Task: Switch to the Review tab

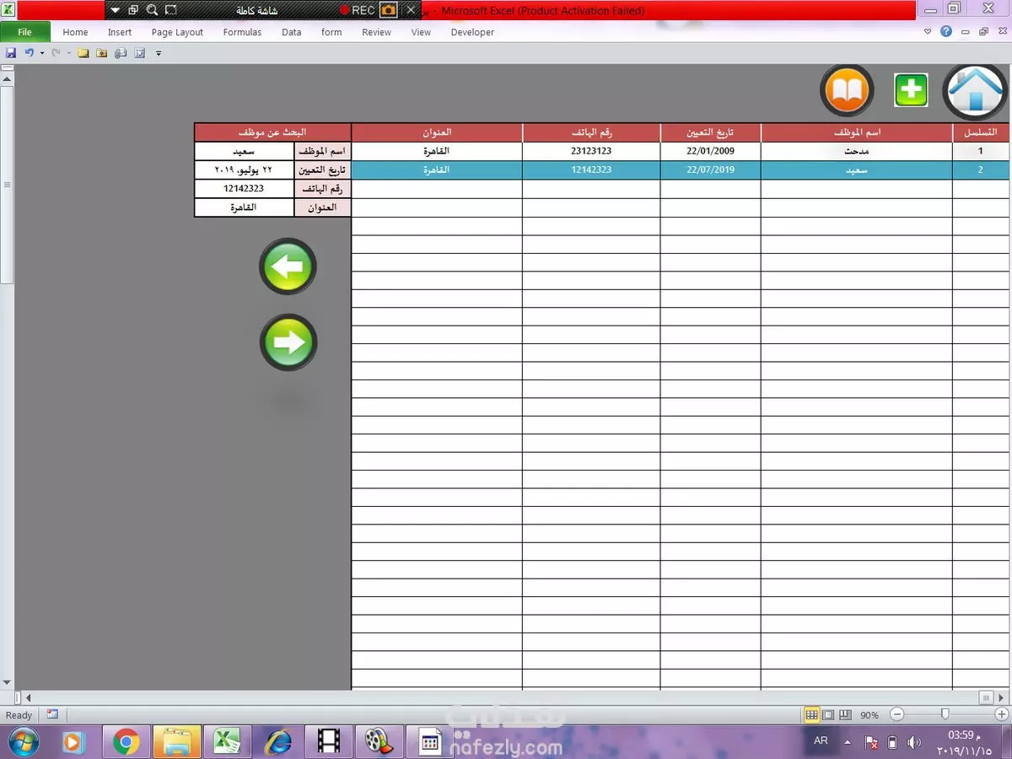Action: 376,32
